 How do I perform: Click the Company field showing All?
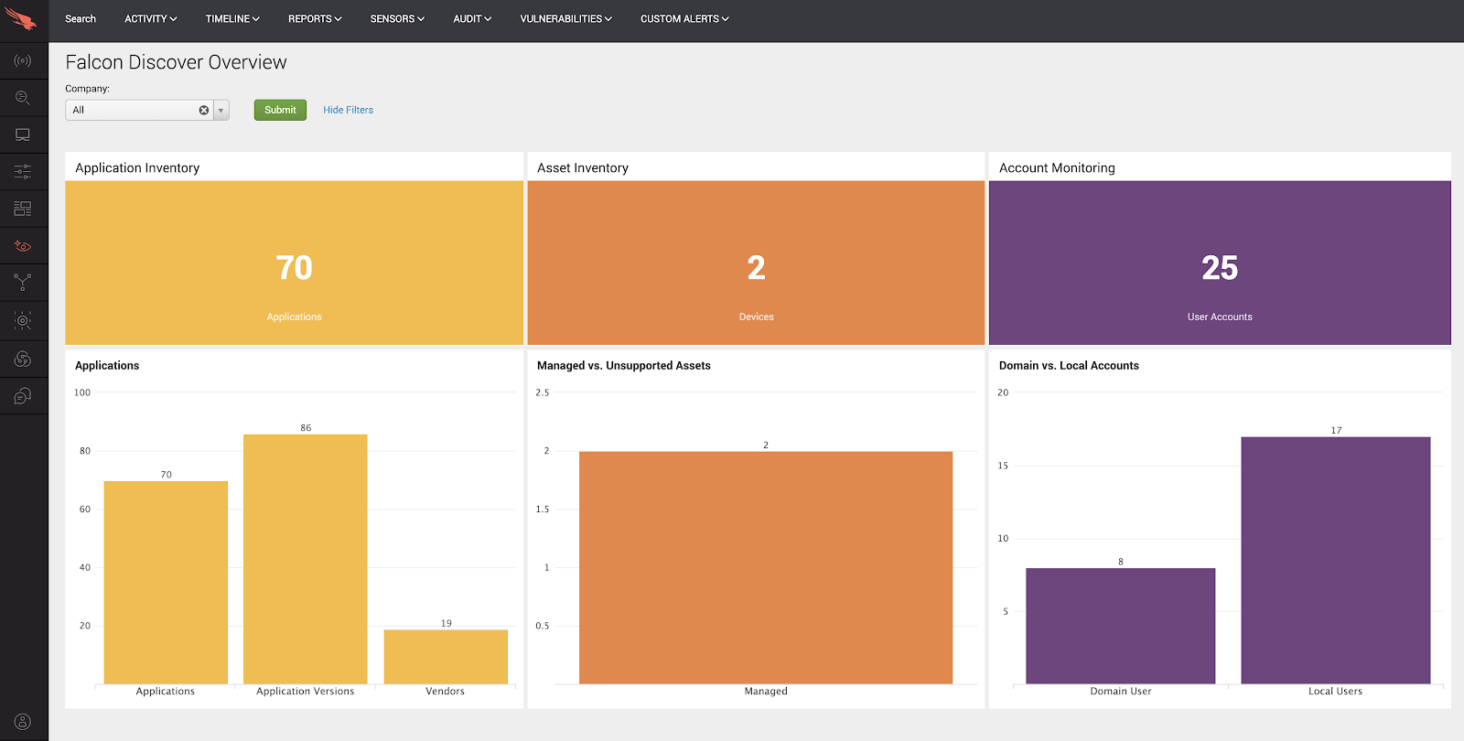[139, 110]
